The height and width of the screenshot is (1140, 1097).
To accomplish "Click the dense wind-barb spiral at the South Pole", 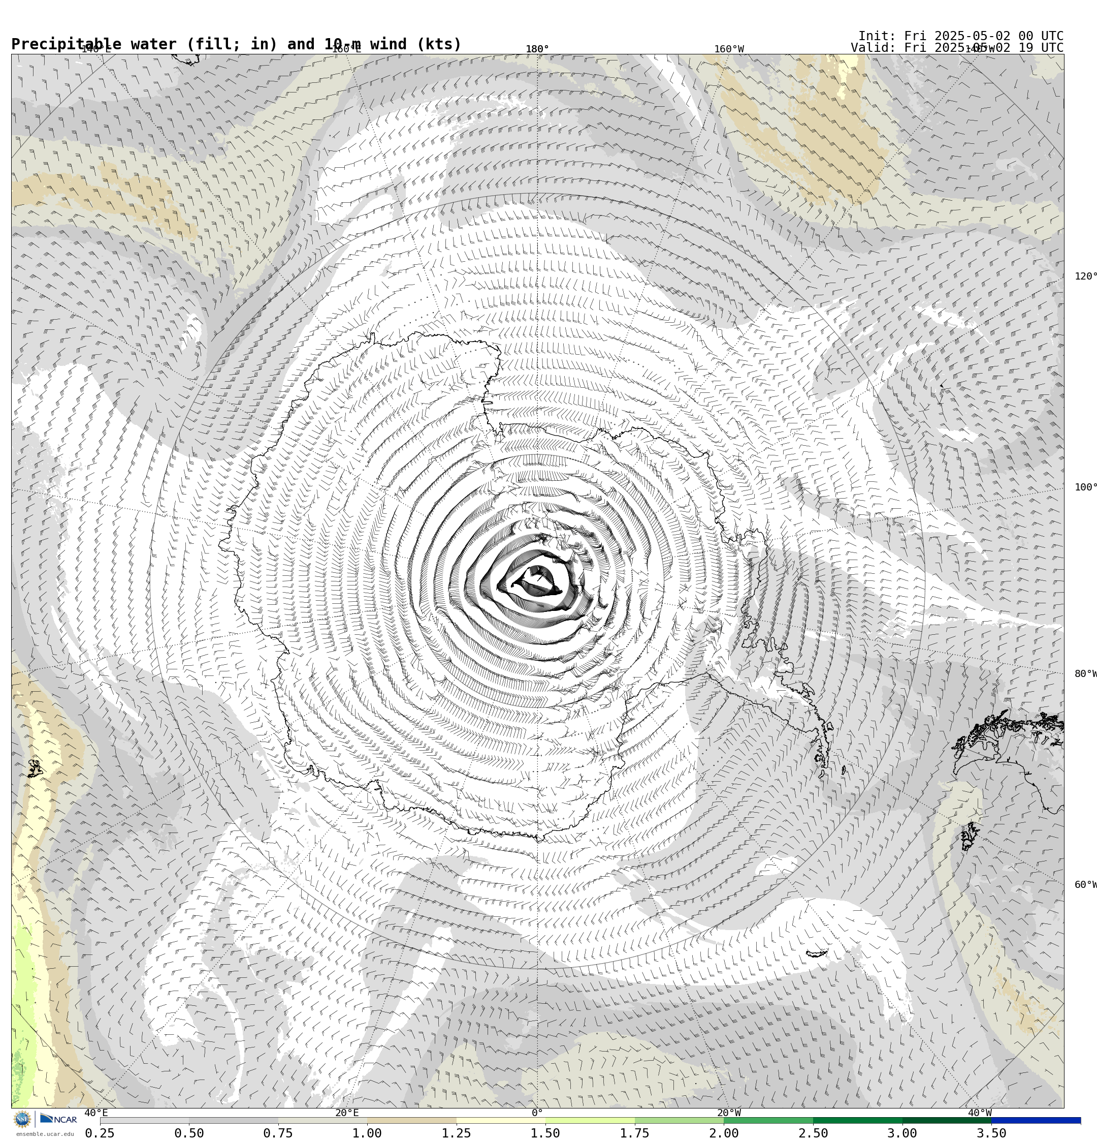I will pos(538,581).
